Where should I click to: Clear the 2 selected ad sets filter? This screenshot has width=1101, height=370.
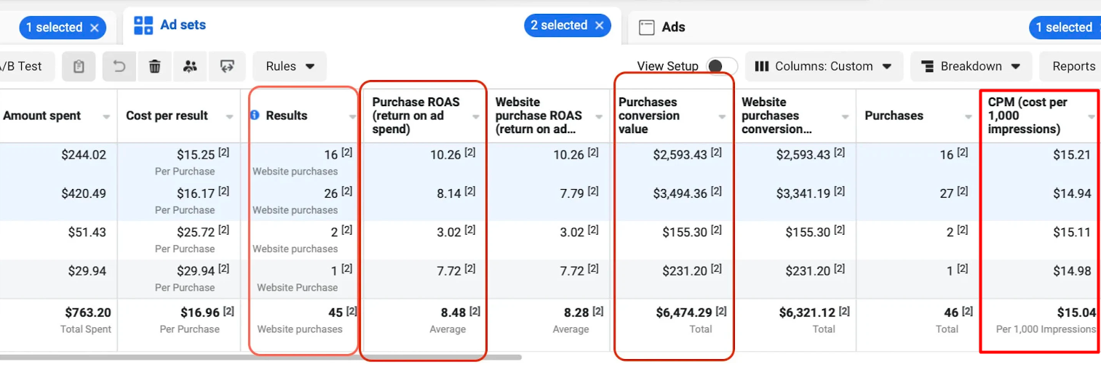599,25
